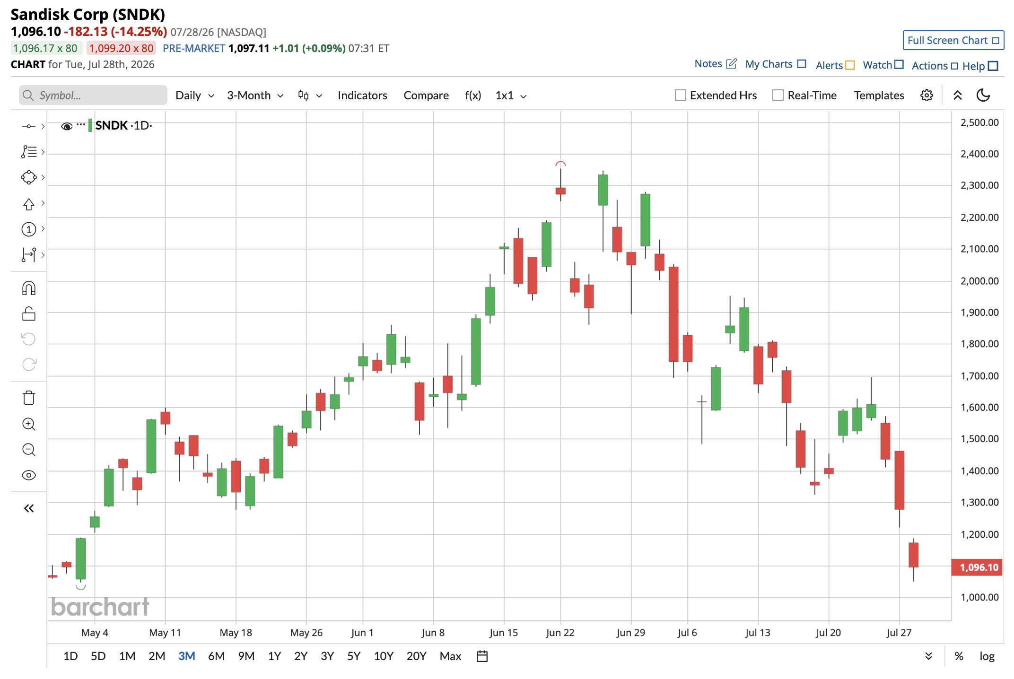1014x679 pixels.
Task: Open the Daily interval dropdown
Action: [195, 96]
